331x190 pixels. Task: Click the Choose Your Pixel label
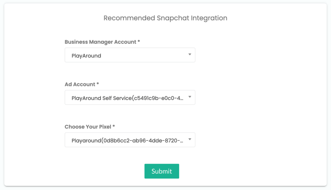pyautogui.click(x=88, y=127)
